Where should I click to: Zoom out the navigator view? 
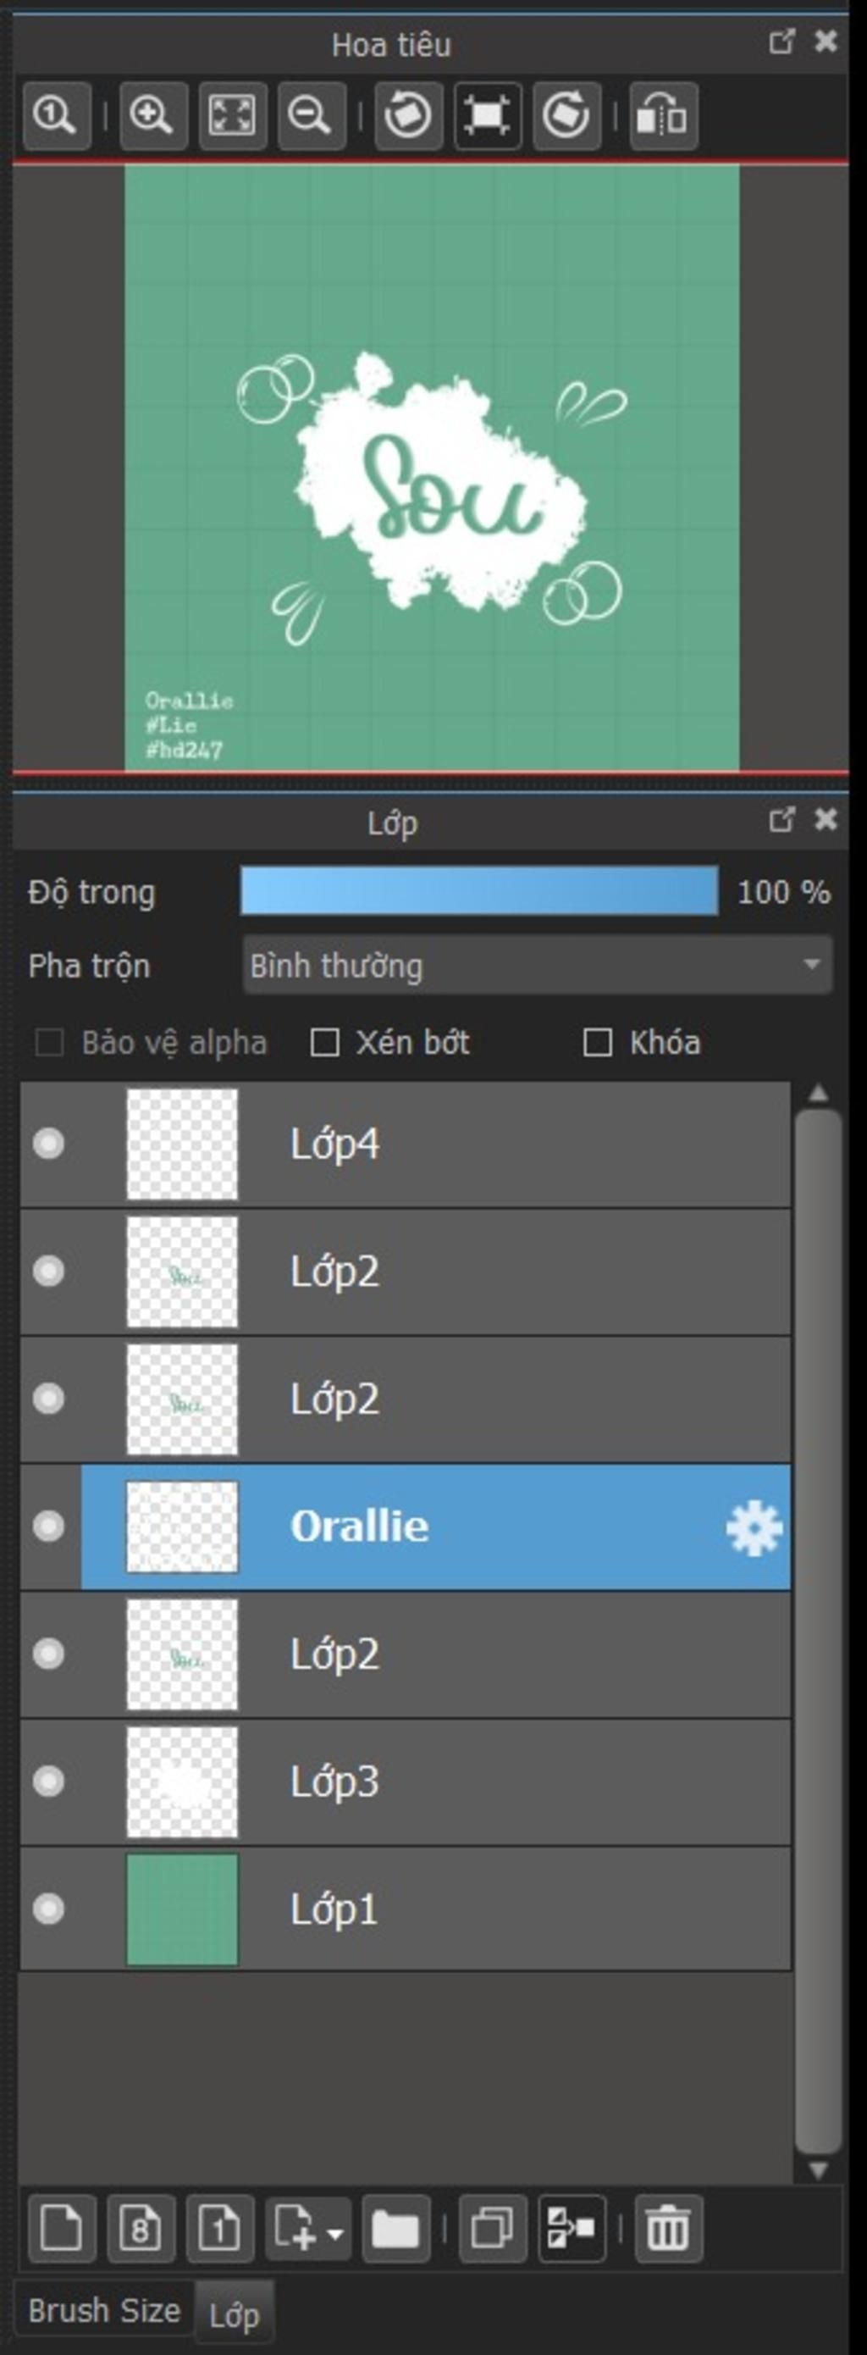point(312,116)
